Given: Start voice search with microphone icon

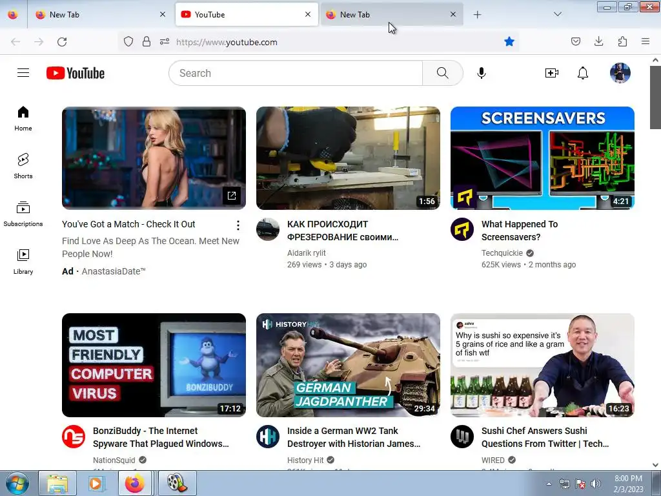Looking at the screenshot, I should click(482, 73).
